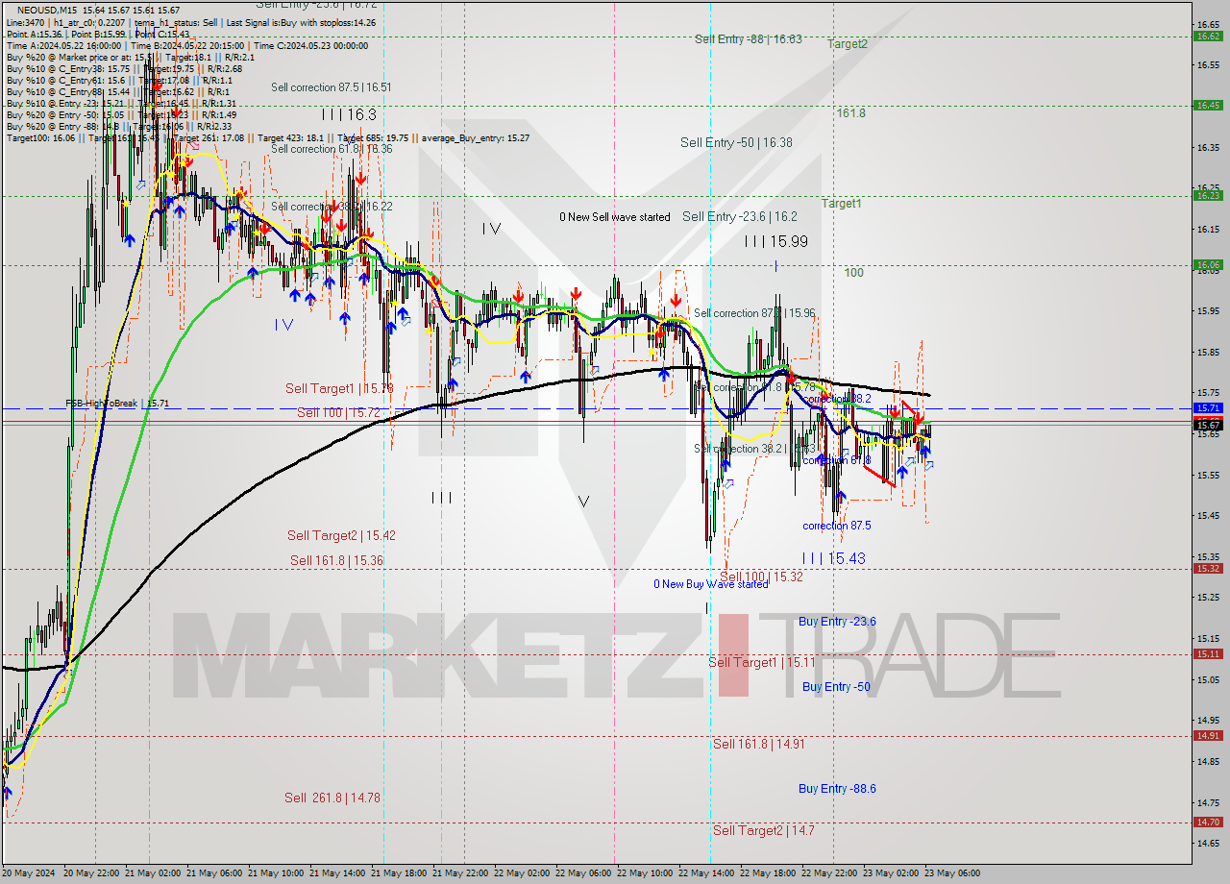
Task: Click 'Sell Target1 | 15.78' label
Action: tap(339, 388)
